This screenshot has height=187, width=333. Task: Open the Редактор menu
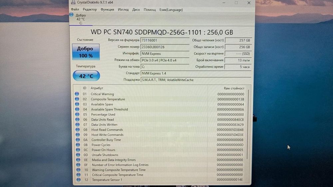(x=90, y=10)
